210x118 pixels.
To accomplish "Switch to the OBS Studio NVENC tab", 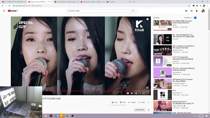I will point(92,2).
